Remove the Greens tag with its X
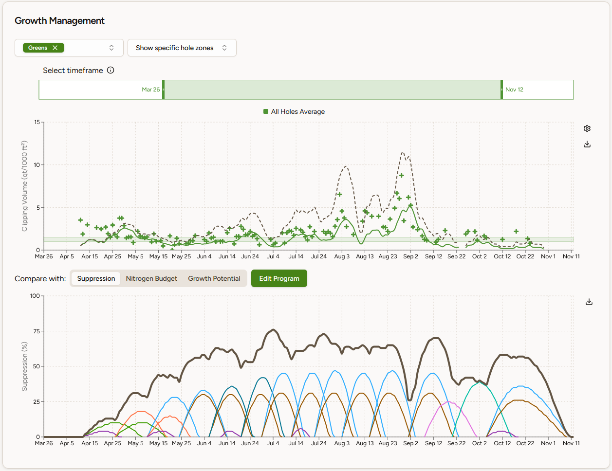This screenshot has height=471, width=612. click(55, 48)
